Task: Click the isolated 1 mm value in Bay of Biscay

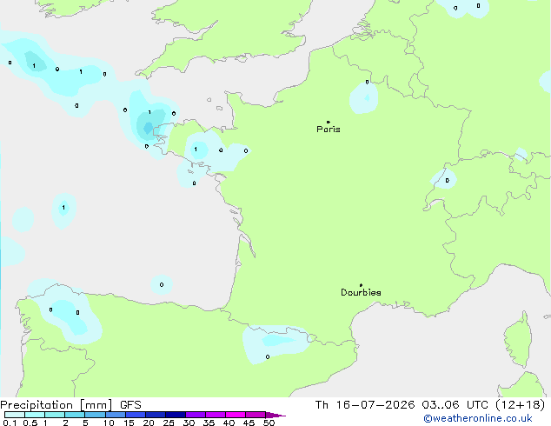Action: coord(63,208)
